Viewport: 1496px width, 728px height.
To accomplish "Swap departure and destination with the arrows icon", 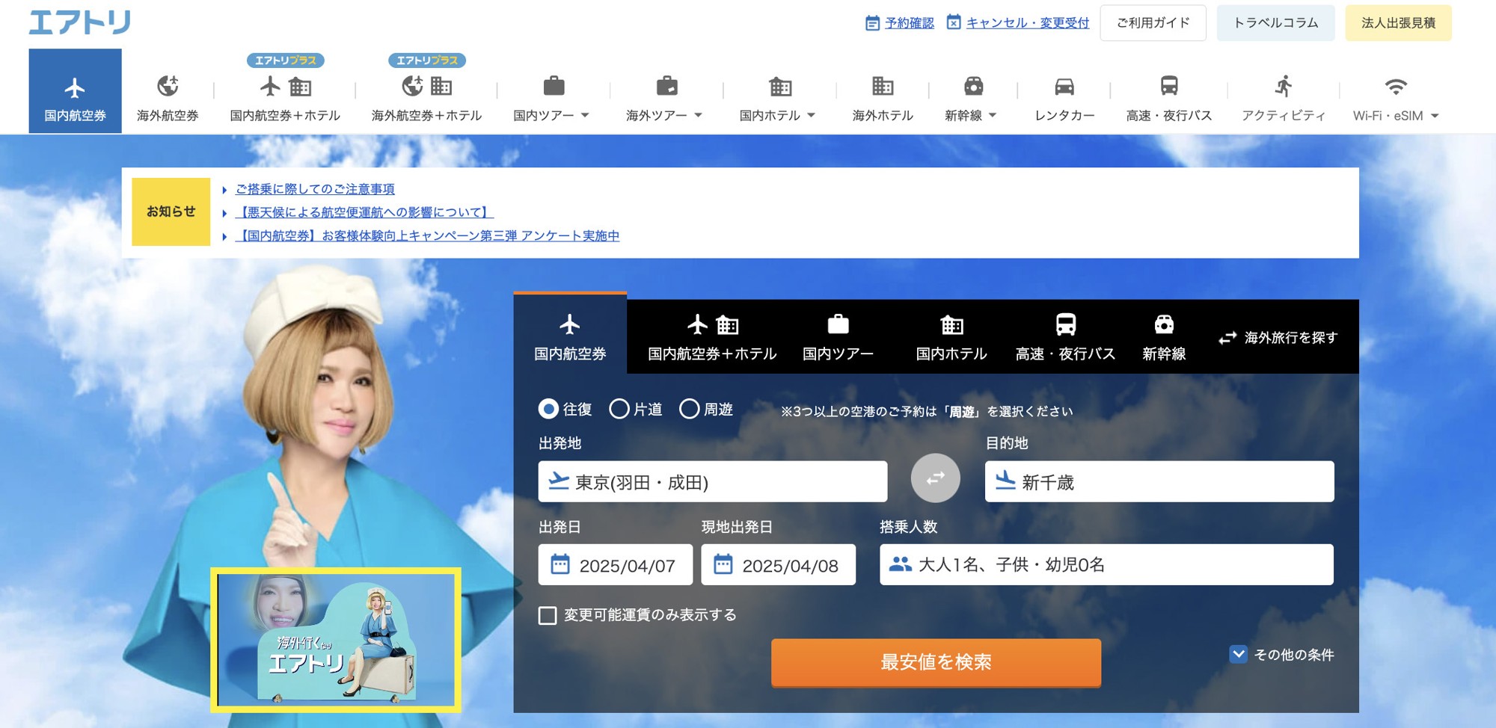I will point(935,479).
